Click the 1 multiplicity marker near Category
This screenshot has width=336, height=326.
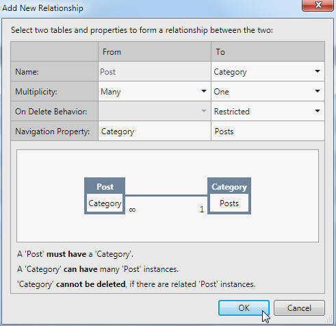[x=202, y=210]
